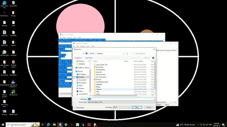Select jack2.vbs desktop icon
This screenshot has width=227, height=127.
[x=4, y=33]
